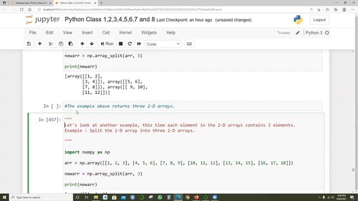The height and width of the screenshot is (201, 358).
Task: Open the Kernel menu
Action: tap(125, 32)
